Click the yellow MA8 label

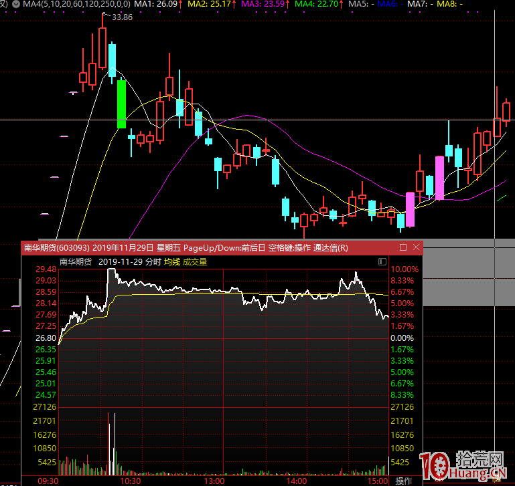pos(449,4)
